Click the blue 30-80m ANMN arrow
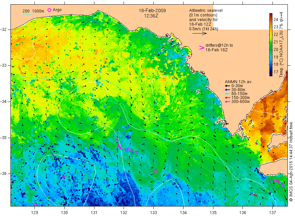This screenshot has height=217, width=295. tap(227, 90)
